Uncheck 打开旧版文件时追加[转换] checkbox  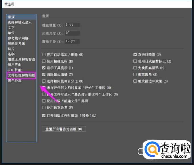tap(44, 115)
